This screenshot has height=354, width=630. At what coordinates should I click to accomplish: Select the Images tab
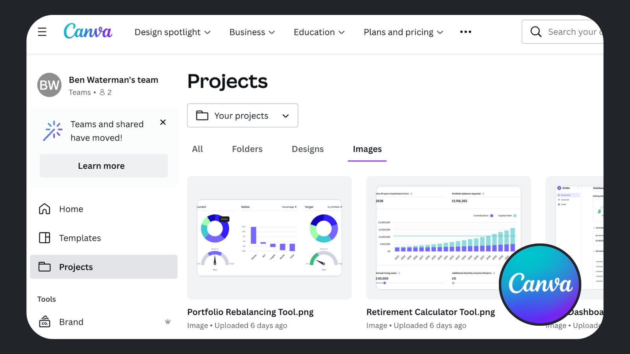[x=367, y=149]
